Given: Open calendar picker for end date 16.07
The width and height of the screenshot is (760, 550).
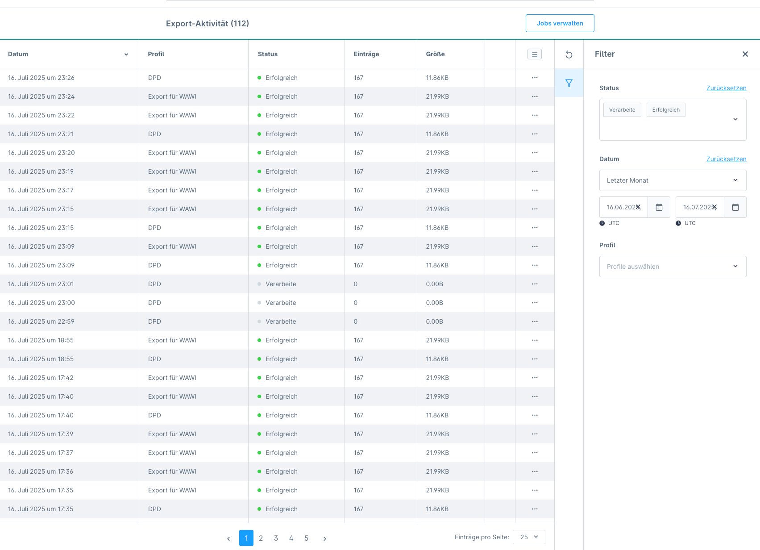Looking at the screenshot, I should [x=735, y=207].
